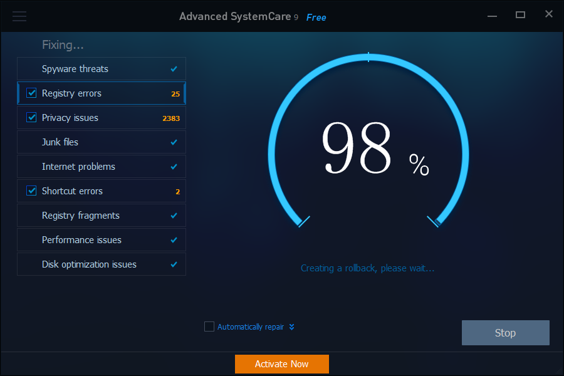Minimize the Advanced SystemCare window
Screen dimensions: 564x376
(492, 16)
